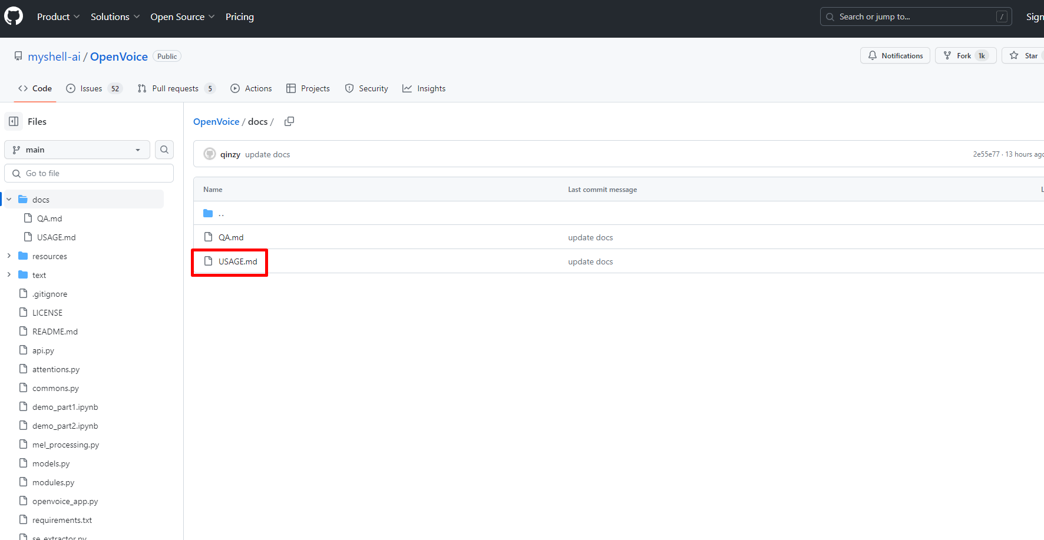This screenshot has height=540, width=1044.
Task: Switch to the Insights tab
Action: click(424, 88)
